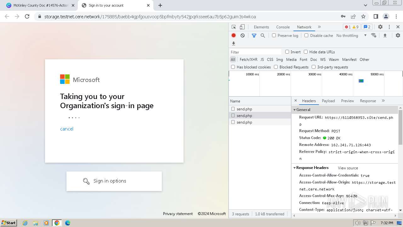Click View source beside Response Headers

point(348,168)
